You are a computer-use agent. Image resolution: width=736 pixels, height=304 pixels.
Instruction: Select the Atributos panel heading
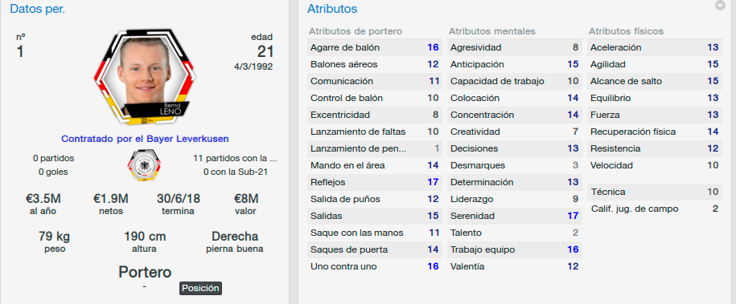point(332,9)
